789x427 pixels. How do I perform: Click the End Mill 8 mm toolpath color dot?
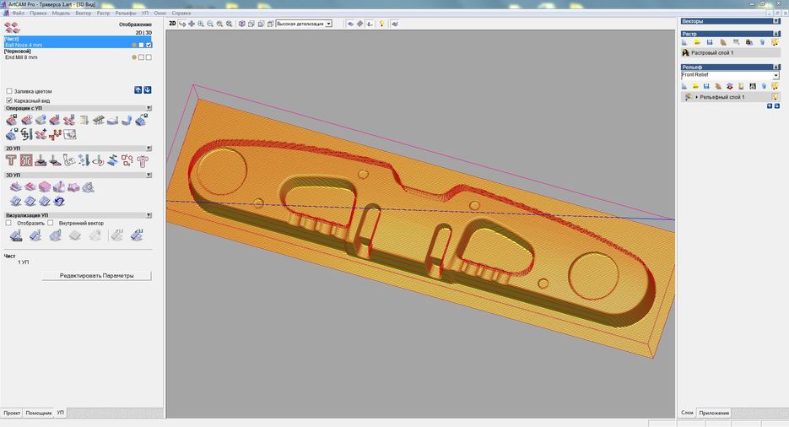pos(134,57)
